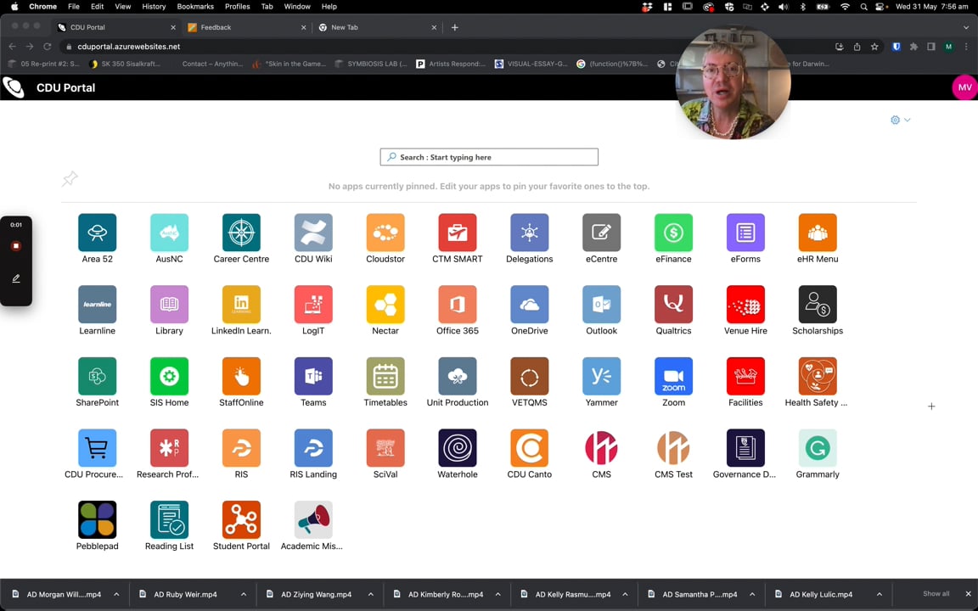The width and height of the screenshot is (978, 611).
Task: Launch Cloudstor app
Action: [x=385, y=233]
